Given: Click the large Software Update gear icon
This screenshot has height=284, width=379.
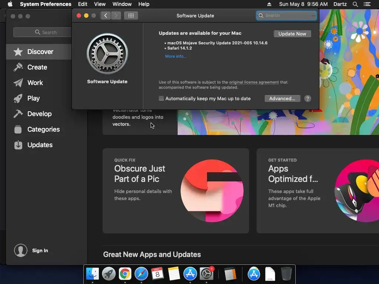Looking at the screenshot, I should [107, 54].
